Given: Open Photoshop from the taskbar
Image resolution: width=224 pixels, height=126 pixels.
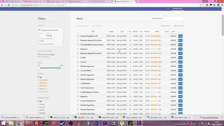Looking at the screenshot, I should click(96, 123).
